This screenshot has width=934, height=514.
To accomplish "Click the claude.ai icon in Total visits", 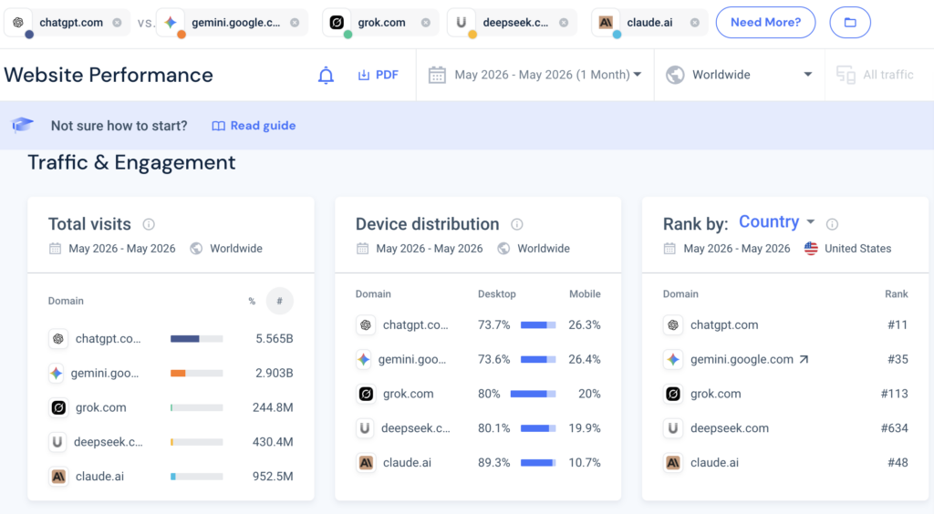I will click(58, 477).
